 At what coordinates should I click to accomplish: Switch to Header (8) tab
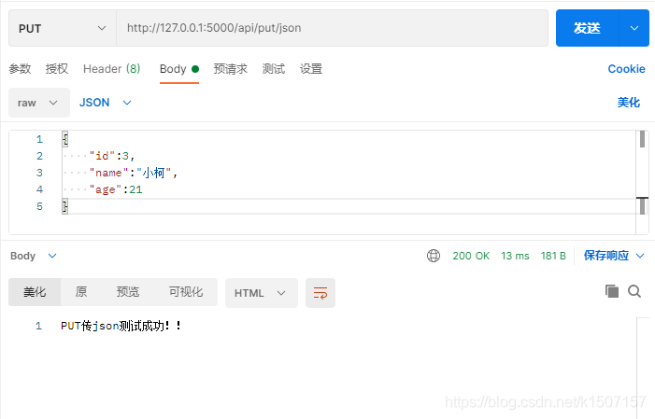111,69
